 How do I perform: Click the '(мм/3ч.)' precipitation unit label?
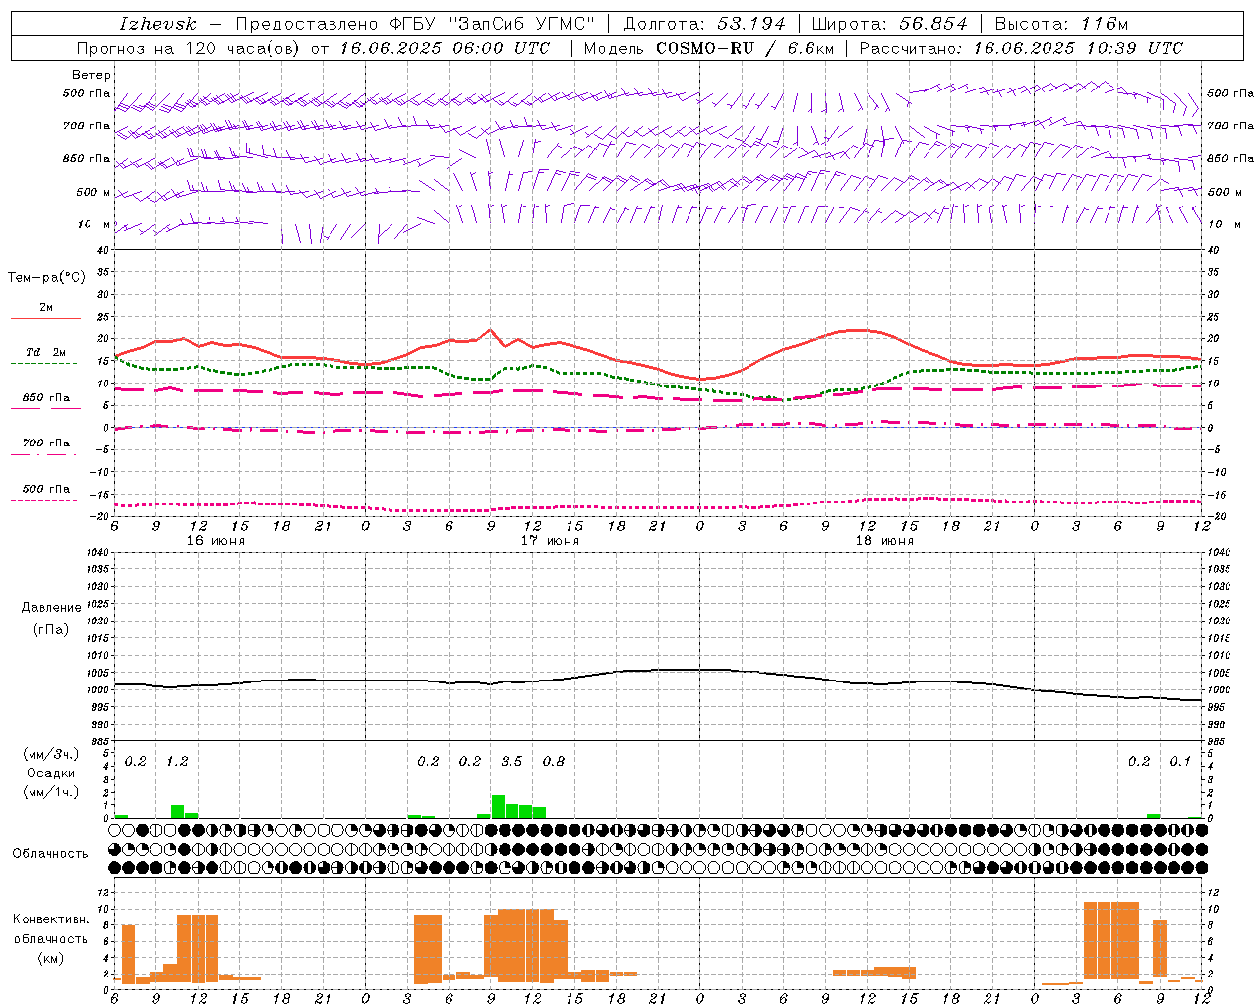(50, 754)
